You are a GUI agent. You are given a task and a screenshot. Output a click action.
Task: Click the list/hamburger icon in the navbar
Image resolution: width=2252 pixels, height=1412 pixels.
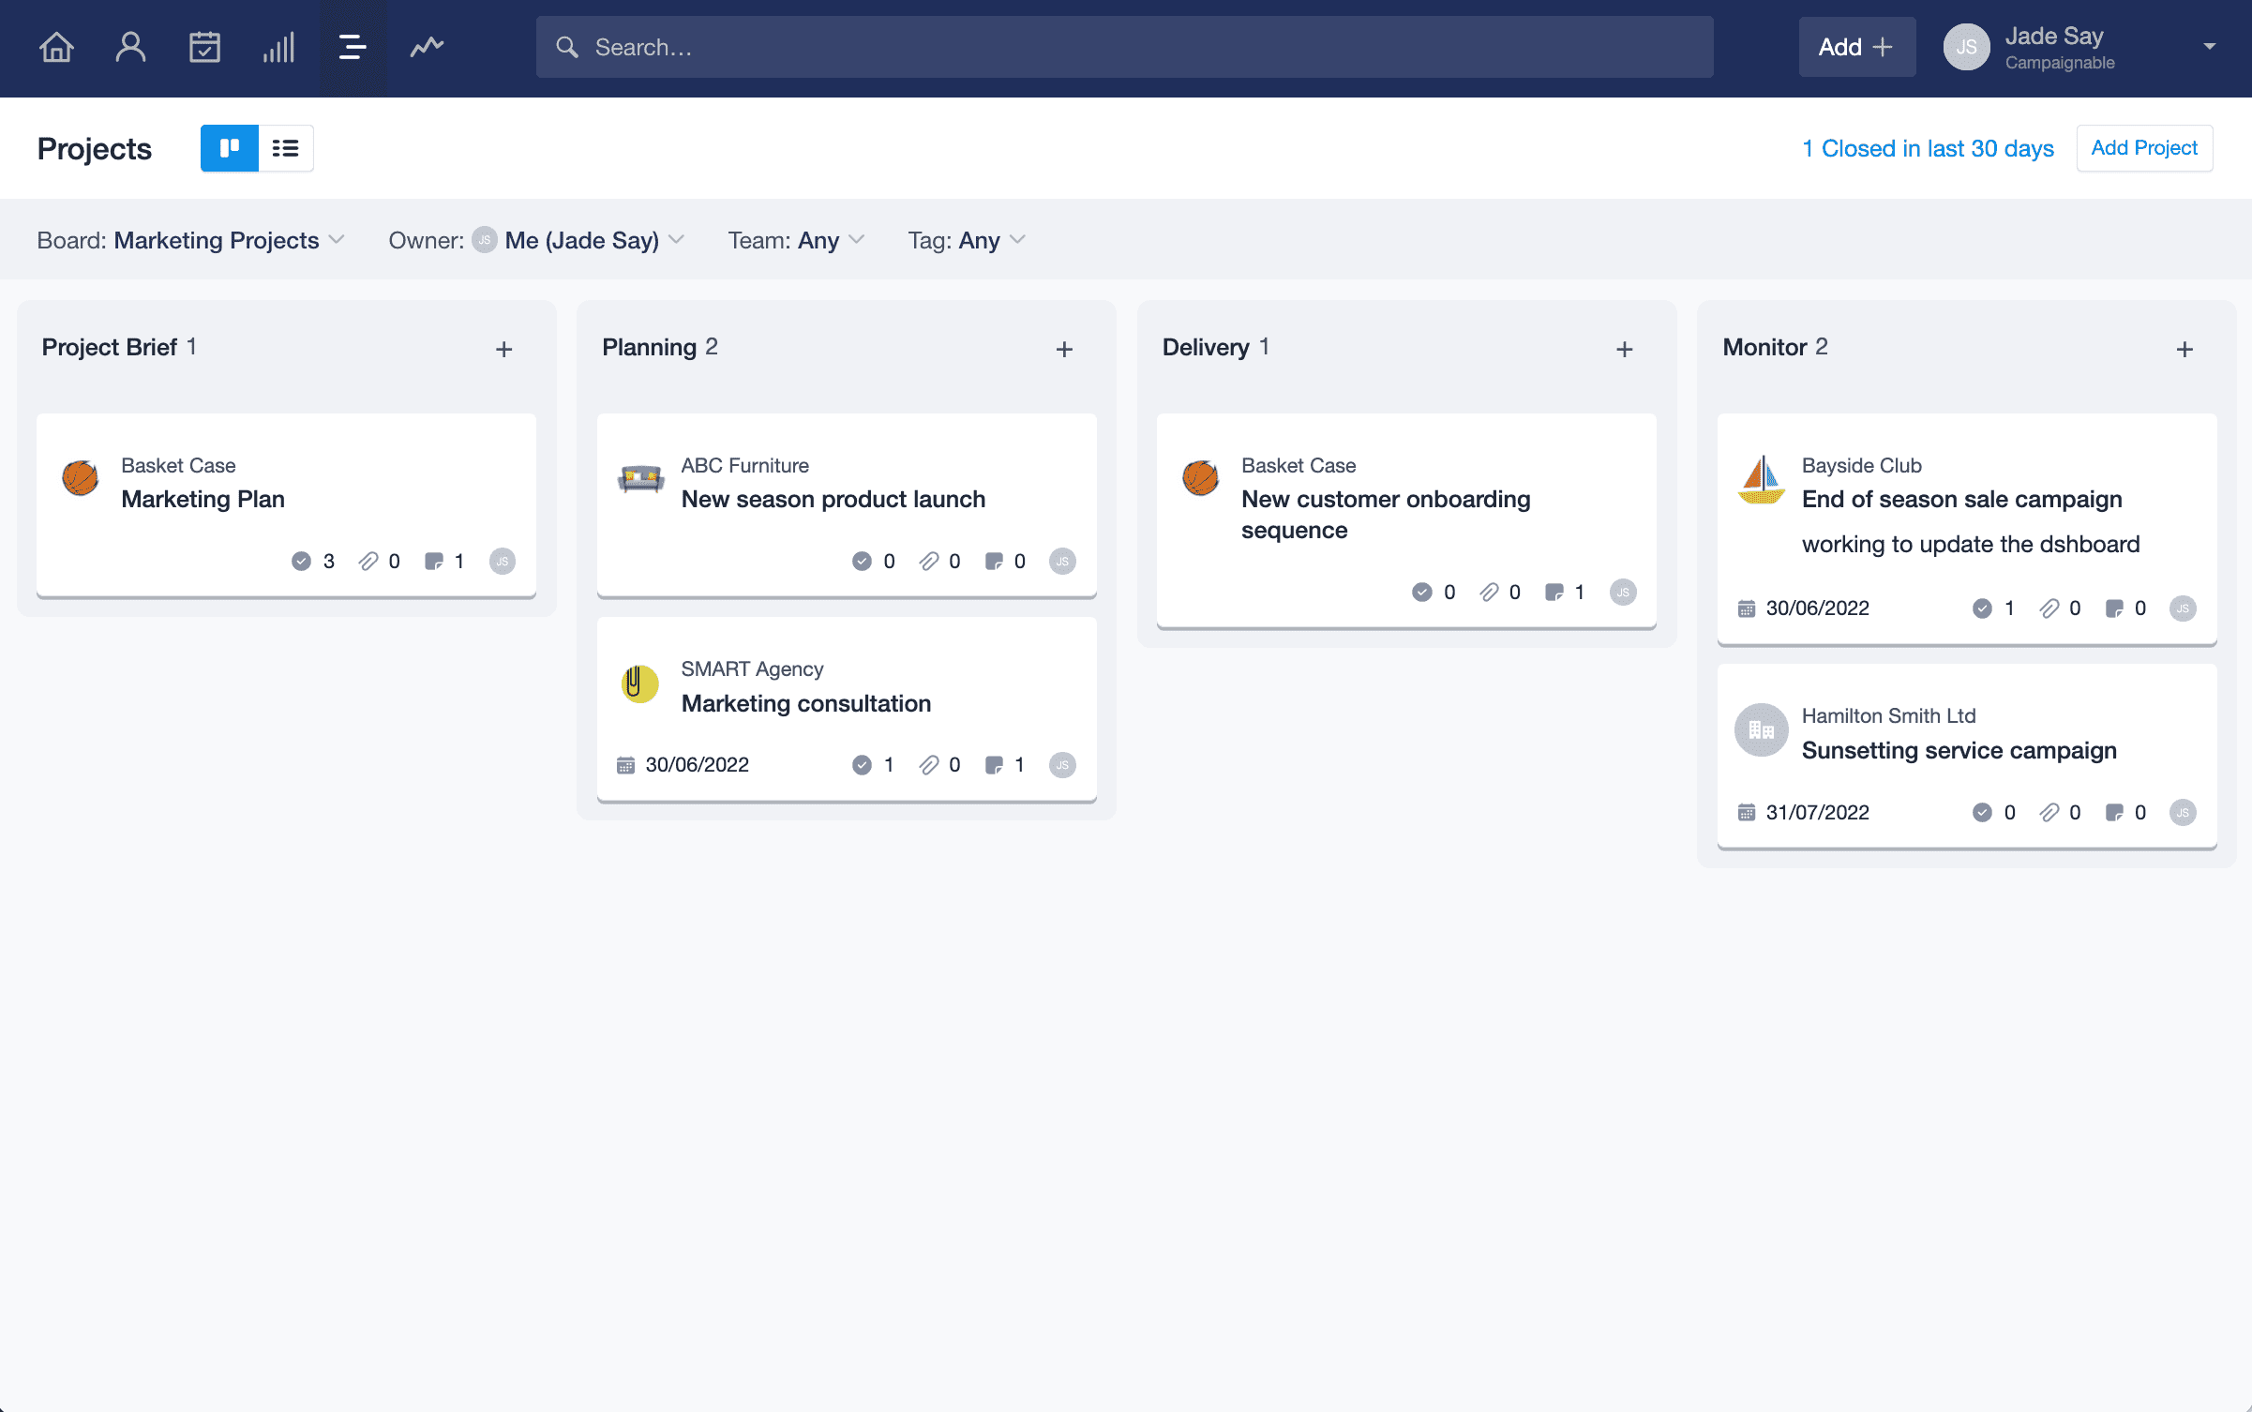click(353, 47)
